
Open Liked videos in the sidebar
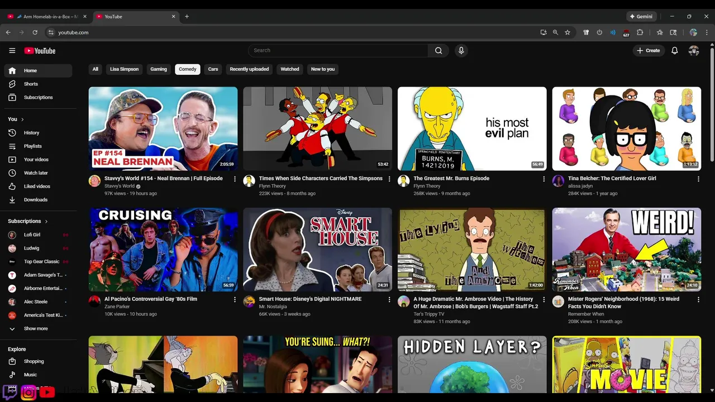click(x=38, y=186)
